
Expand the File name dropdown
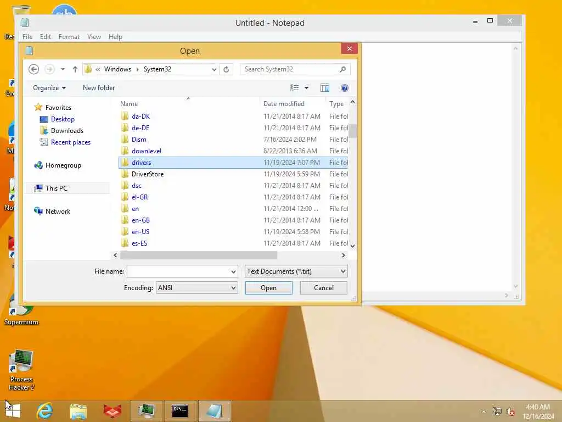(233, 271)
